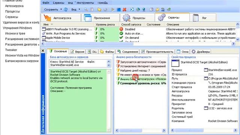Click the yellow open-book toolbar icon
Image resolution: width=240 pixels, height=135 pixels.
coord(157,9)
